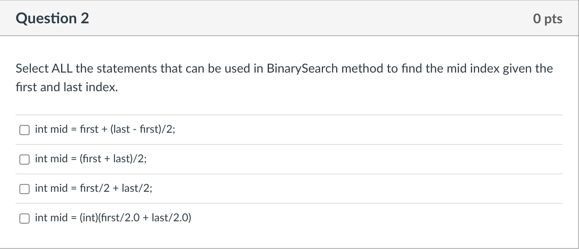This screenshot has height=250, width=579.
Task: Check the option 'int mid = first + (last - first)/2;'
Action: (24, 130)
